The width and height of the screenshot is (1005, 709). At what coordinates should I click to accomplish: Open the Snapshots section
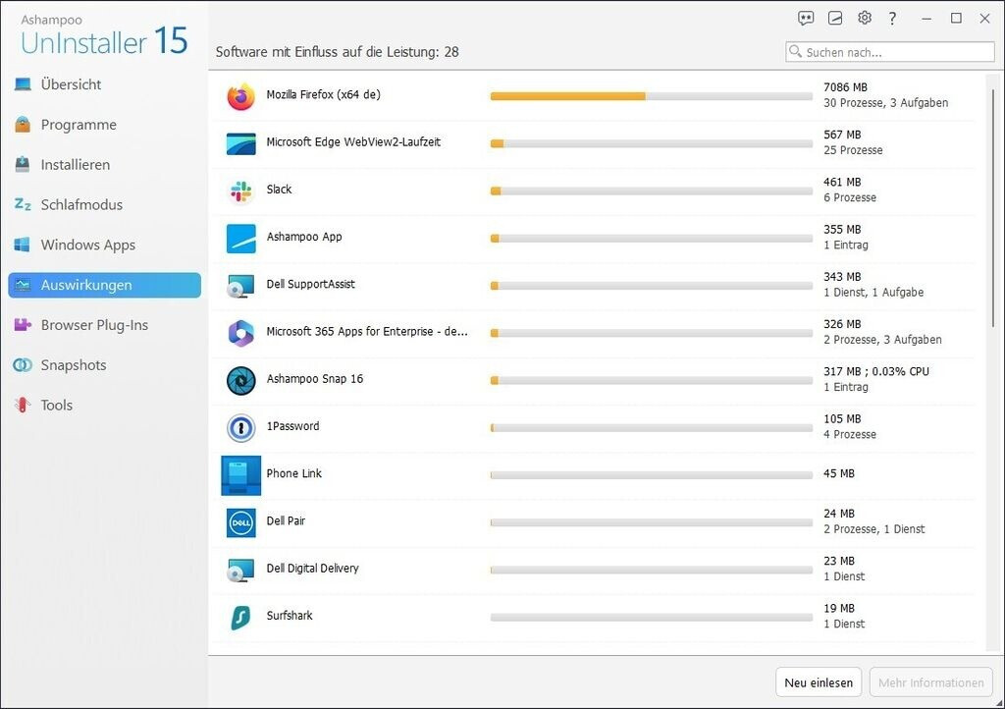tap(74, 365)
